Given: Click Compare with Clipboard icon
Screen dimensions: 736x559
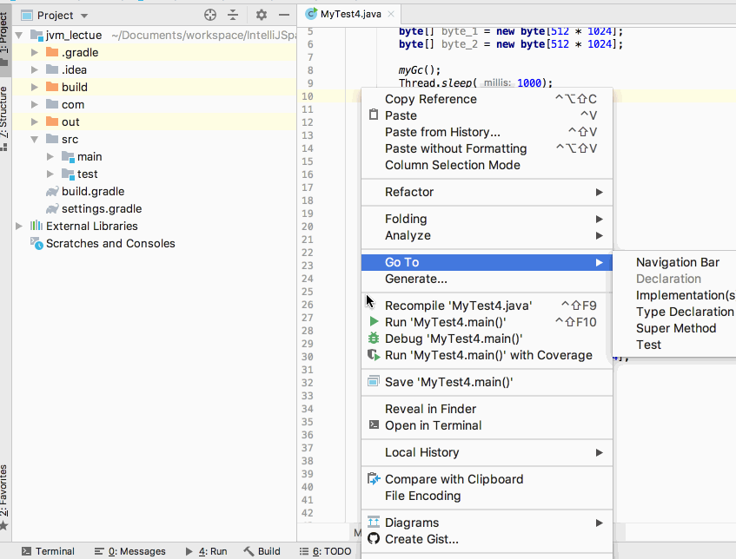Looking at the screenshot, I should point(374,479).
